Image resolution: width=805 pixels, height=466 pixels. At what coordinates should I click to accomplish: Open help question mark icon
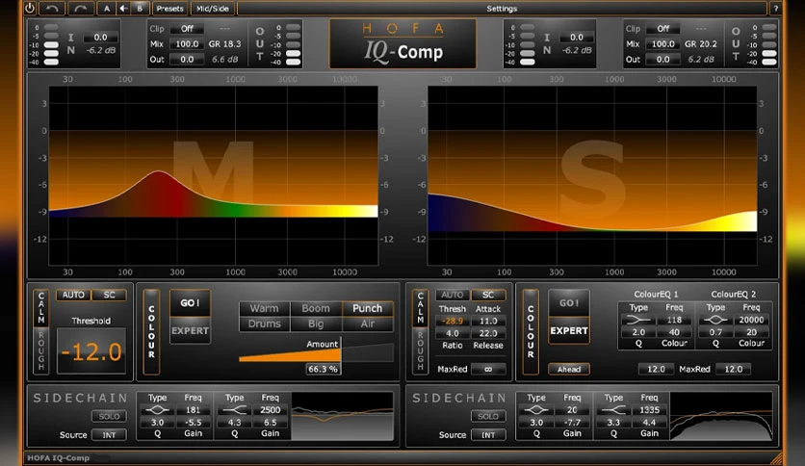[776, 9]
